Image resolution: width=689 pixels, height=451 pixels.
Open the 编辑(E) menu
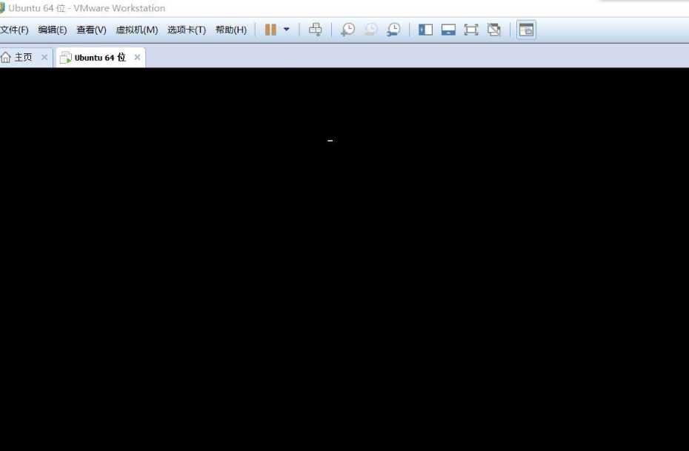coord(53,30)
